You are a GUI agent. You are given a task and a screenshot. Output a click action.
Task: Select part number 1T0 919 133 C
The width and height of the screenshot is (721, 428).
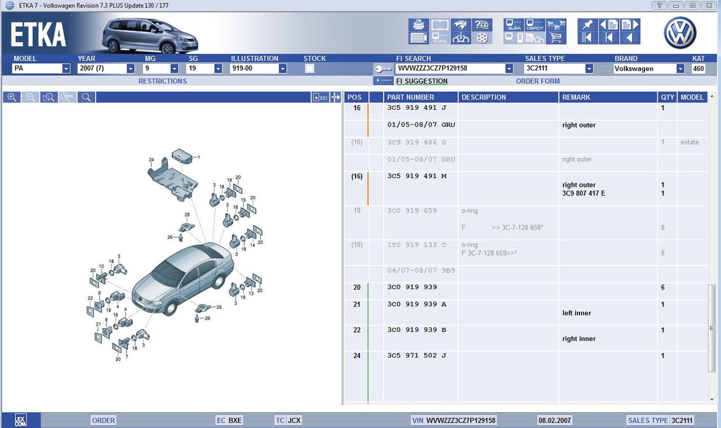(x=417, y=245)
